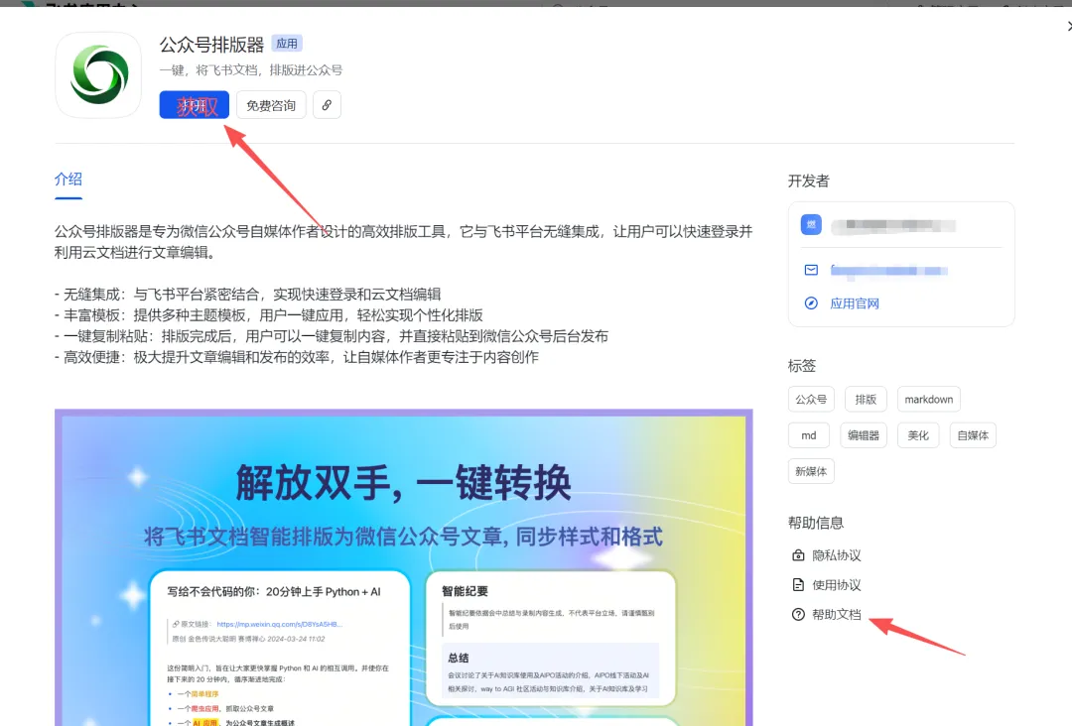Viewport: 1072px width, 726px height.
Task: Open the blurred developer email link
Action: tap(888, 271)
